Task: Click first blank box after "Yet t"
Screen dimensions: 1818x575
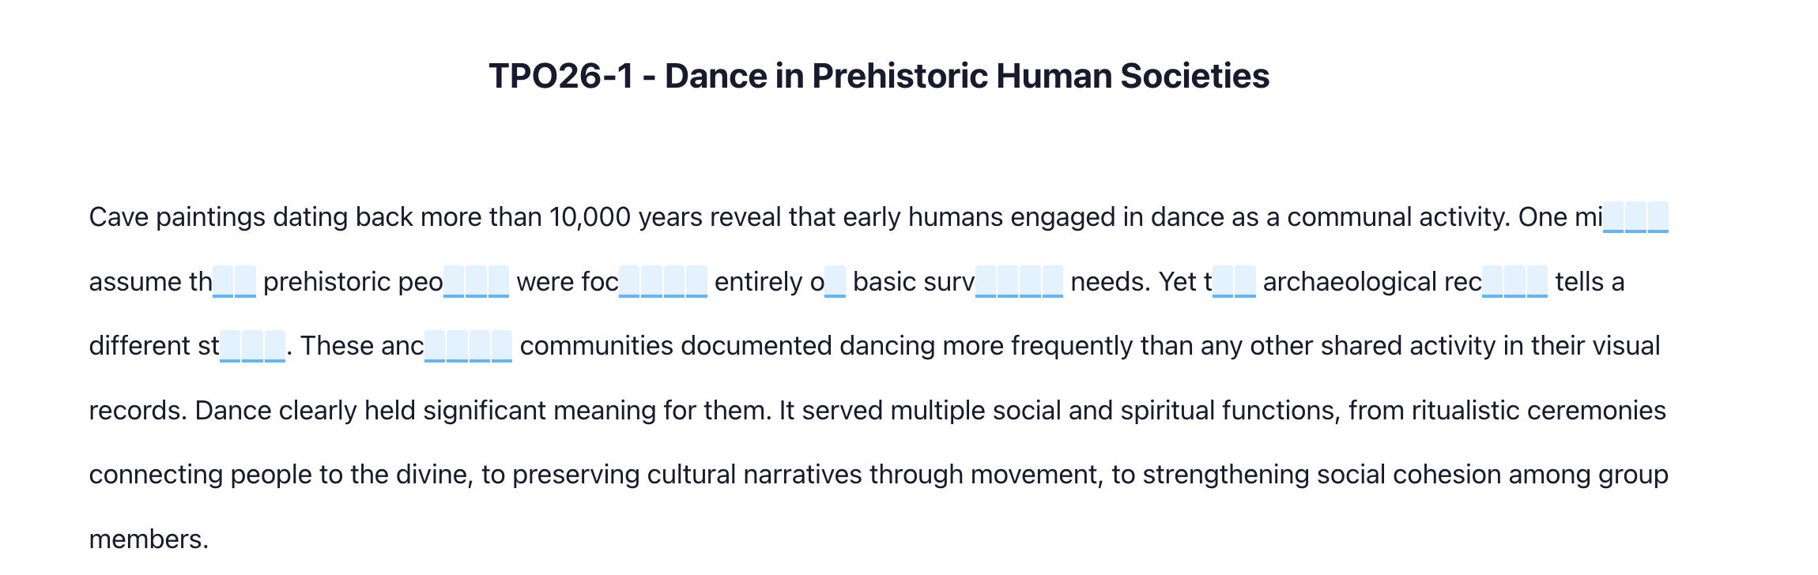Action: click(x=1223, y=282)
